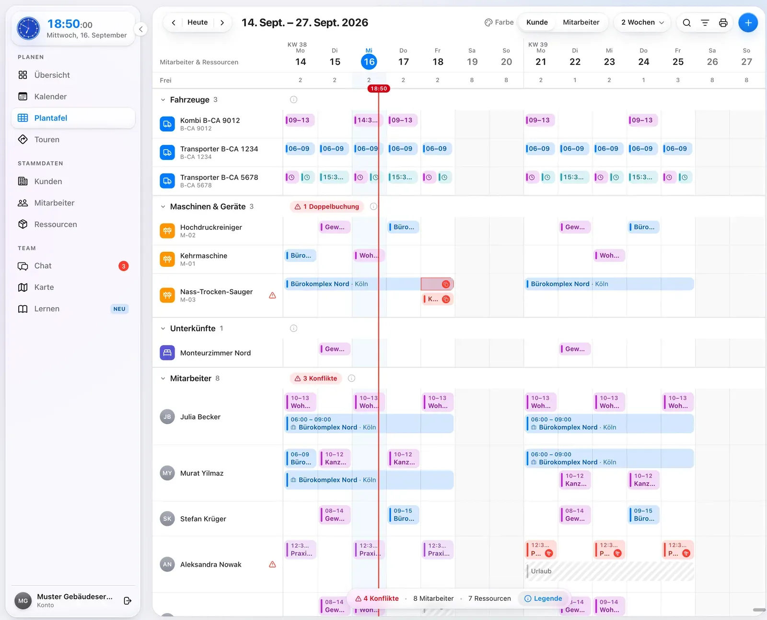
Task: Go to previous period with left arrow
Action: [174, 23]
